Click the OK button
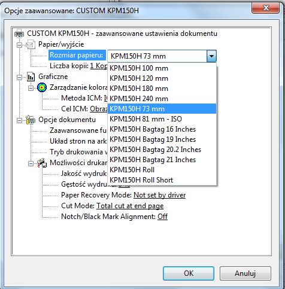 pyautogui.click(x=189, y=273)
